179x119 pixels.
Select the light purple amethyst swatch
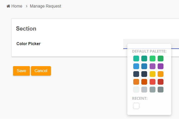coord(153,66)
